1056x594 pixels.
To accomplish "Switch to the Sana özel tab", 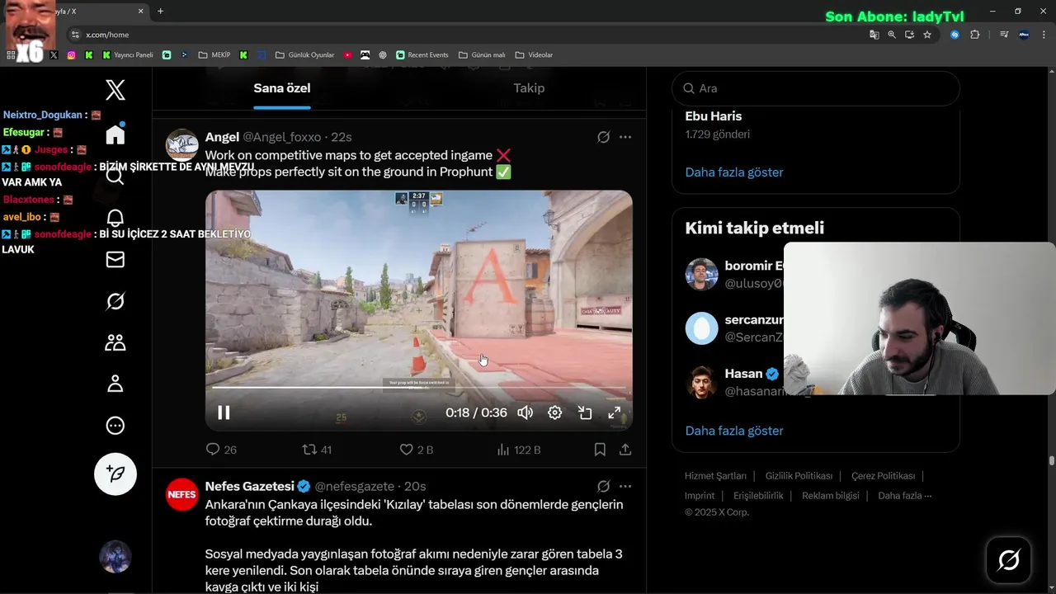I will point(282,88).
